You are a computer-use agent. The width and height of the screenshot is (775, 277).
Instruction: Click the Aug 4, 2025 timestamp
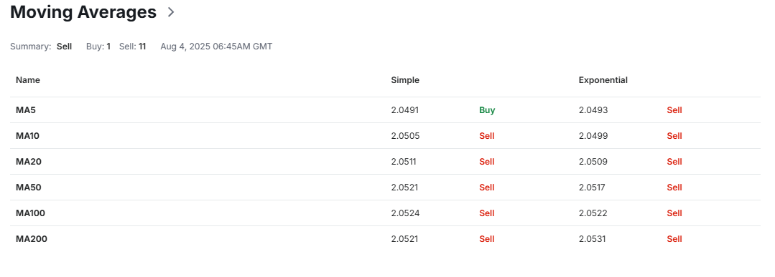pos(216,47)
